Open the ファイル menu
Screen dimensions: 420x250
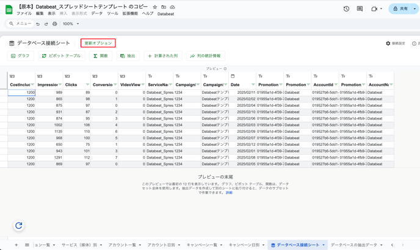pos(24,13)
